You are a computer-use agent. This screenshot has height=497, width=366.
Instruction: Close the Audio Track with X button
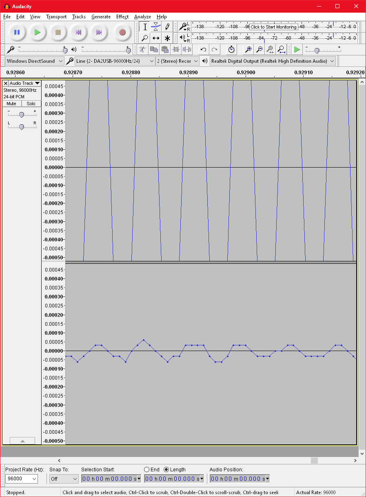[5, 83]
